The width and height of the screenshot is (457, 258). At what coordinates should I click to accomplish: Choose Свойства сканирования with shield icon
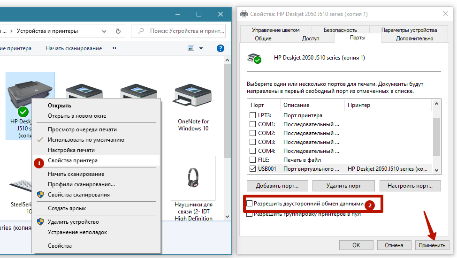pos(96,195)
